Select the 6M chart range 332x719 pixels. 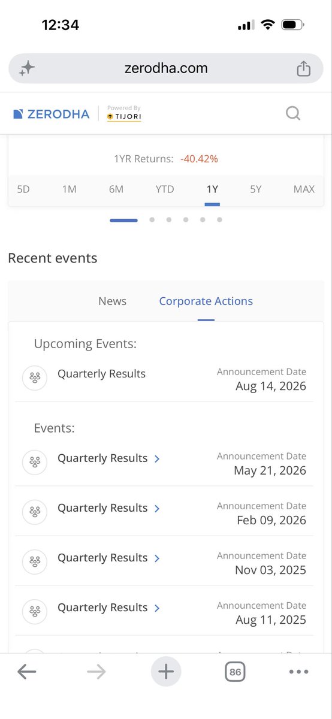[x=116, y=189]
